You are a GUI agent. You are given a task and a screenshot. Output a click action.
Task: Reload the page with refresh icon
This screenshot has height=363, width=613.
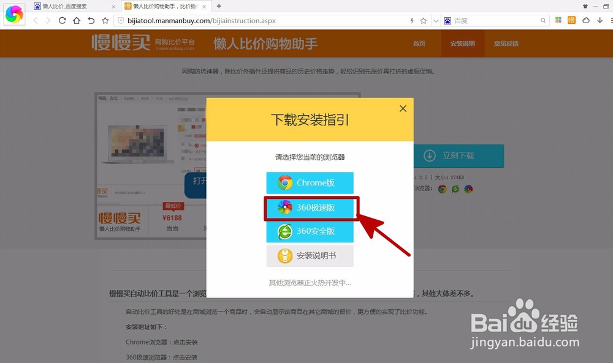[62, 21]
